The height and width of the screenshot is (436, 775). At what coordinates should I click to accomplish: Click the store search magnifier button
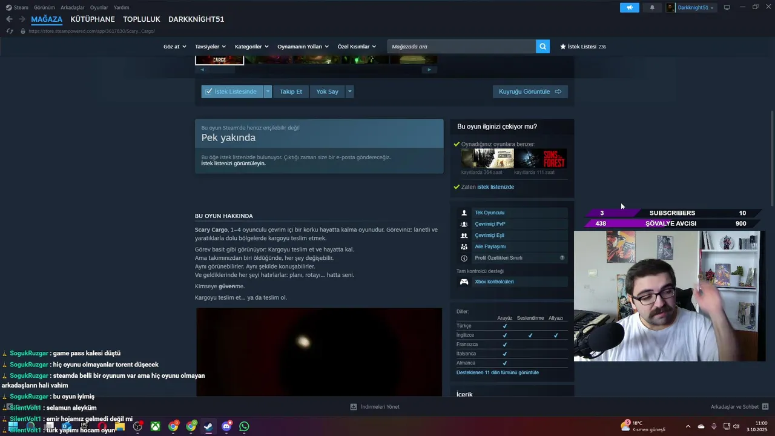point(542,47)
